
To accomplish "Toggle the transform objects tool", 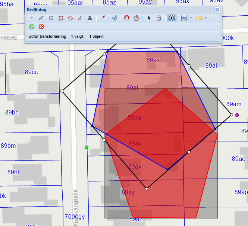I will [171, 18].
